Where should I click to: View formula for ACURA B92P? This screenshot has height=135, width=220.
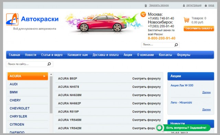pyautogui.click(x=146, y=79)
